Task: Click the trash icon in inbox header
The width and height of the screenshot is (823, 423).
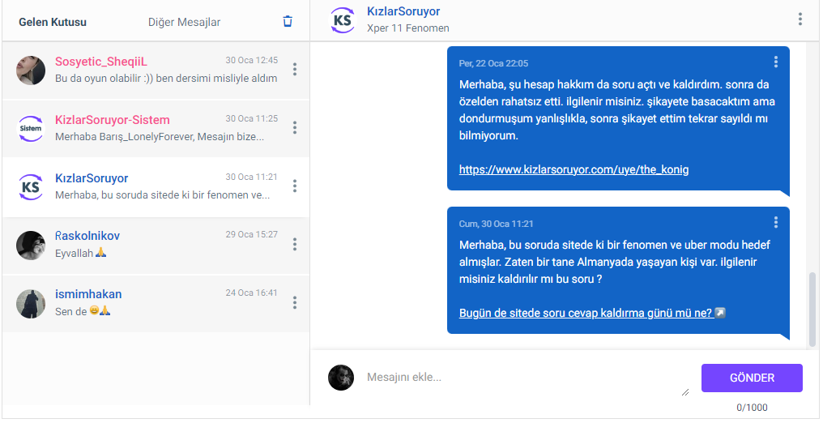Action: (288, 22)
